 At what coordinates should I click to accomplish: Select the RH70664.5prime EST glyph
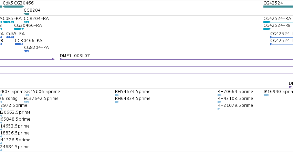pyautogui.click(x=220, y=95)
